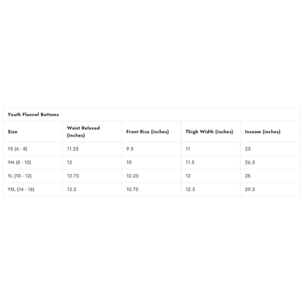
Task: Select the Front Rise (inches) header
Action: click(148, 132)
